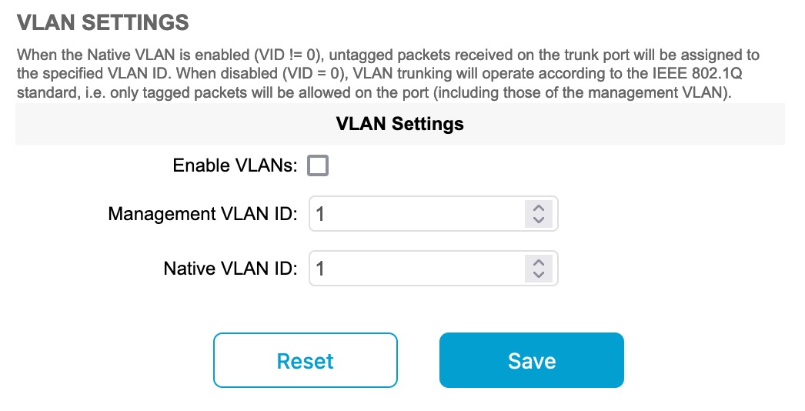
Task: Click the bold "VLAN Settings" section header
Action: (x=399, y=123)
